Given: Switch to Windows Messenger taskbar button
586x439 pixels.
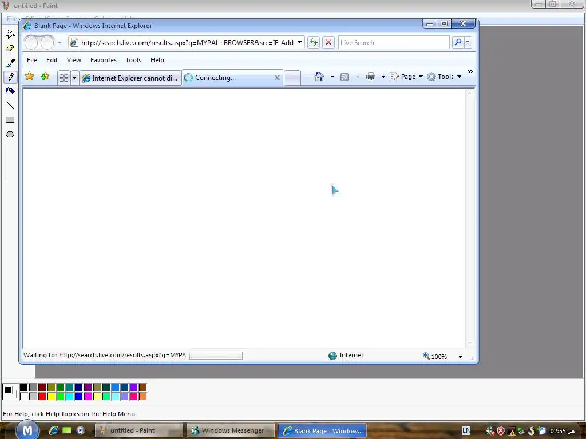Looking at the screenshot, I should pos(230,430).
